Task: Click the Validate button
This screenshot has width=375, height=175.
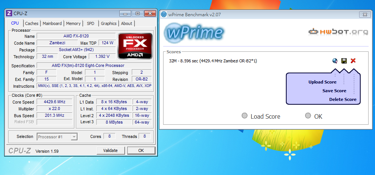Action: (111, 150)
